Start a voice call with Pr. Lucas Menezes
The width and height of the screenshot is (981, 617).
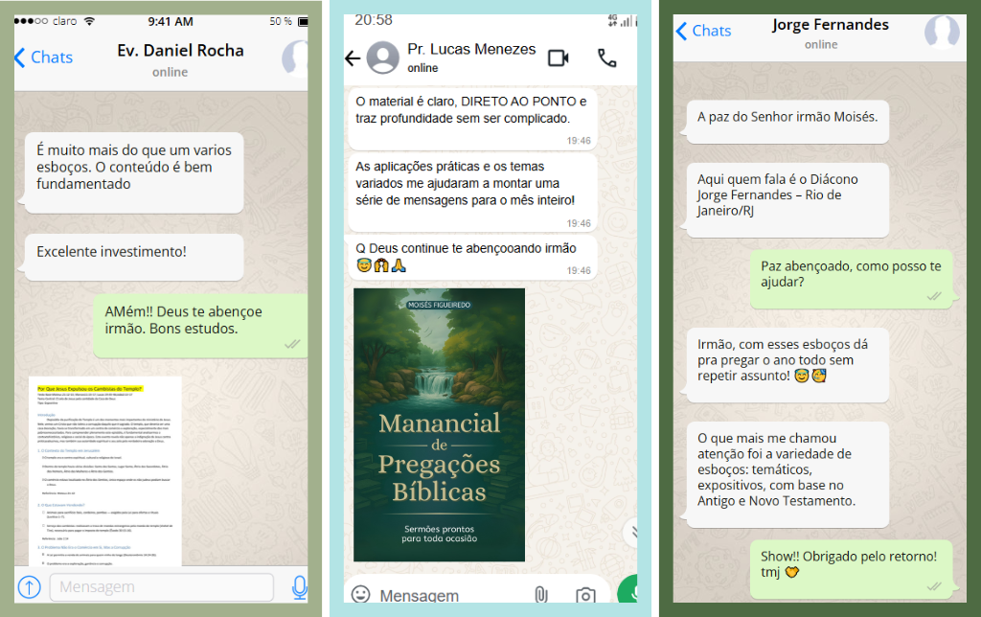607,58
